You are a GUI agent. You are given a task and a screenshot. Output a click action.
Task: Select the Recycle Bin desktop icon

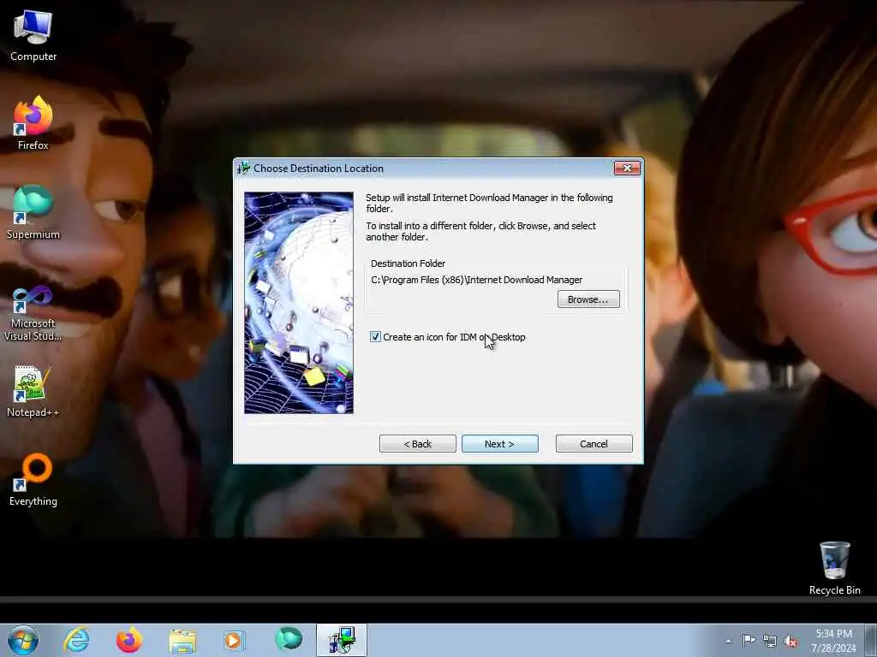point(834,568)
